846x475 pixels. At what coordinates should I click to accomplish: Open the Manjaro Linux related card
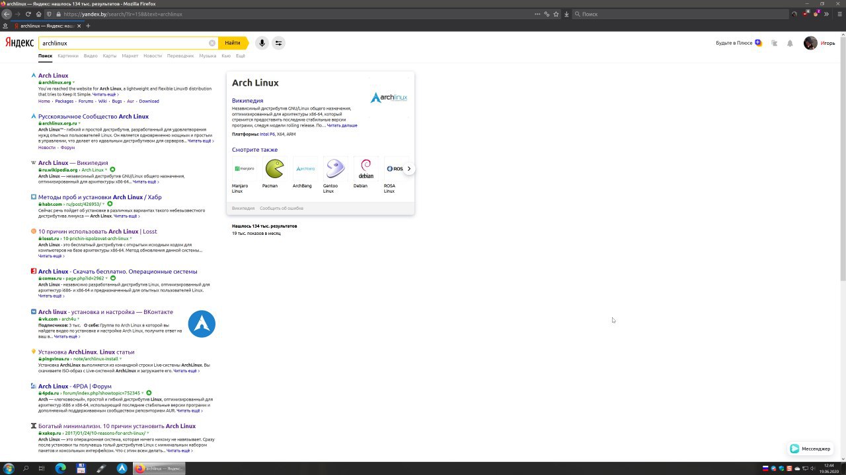click(x=245, y=175)
